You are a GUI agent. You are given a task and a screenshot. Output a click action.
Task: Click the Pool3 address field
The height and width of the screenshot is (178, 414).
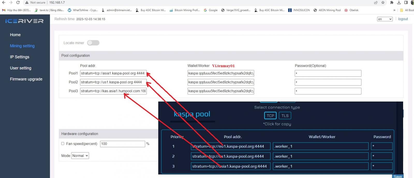pyautogui.click(x=113, y=91)
